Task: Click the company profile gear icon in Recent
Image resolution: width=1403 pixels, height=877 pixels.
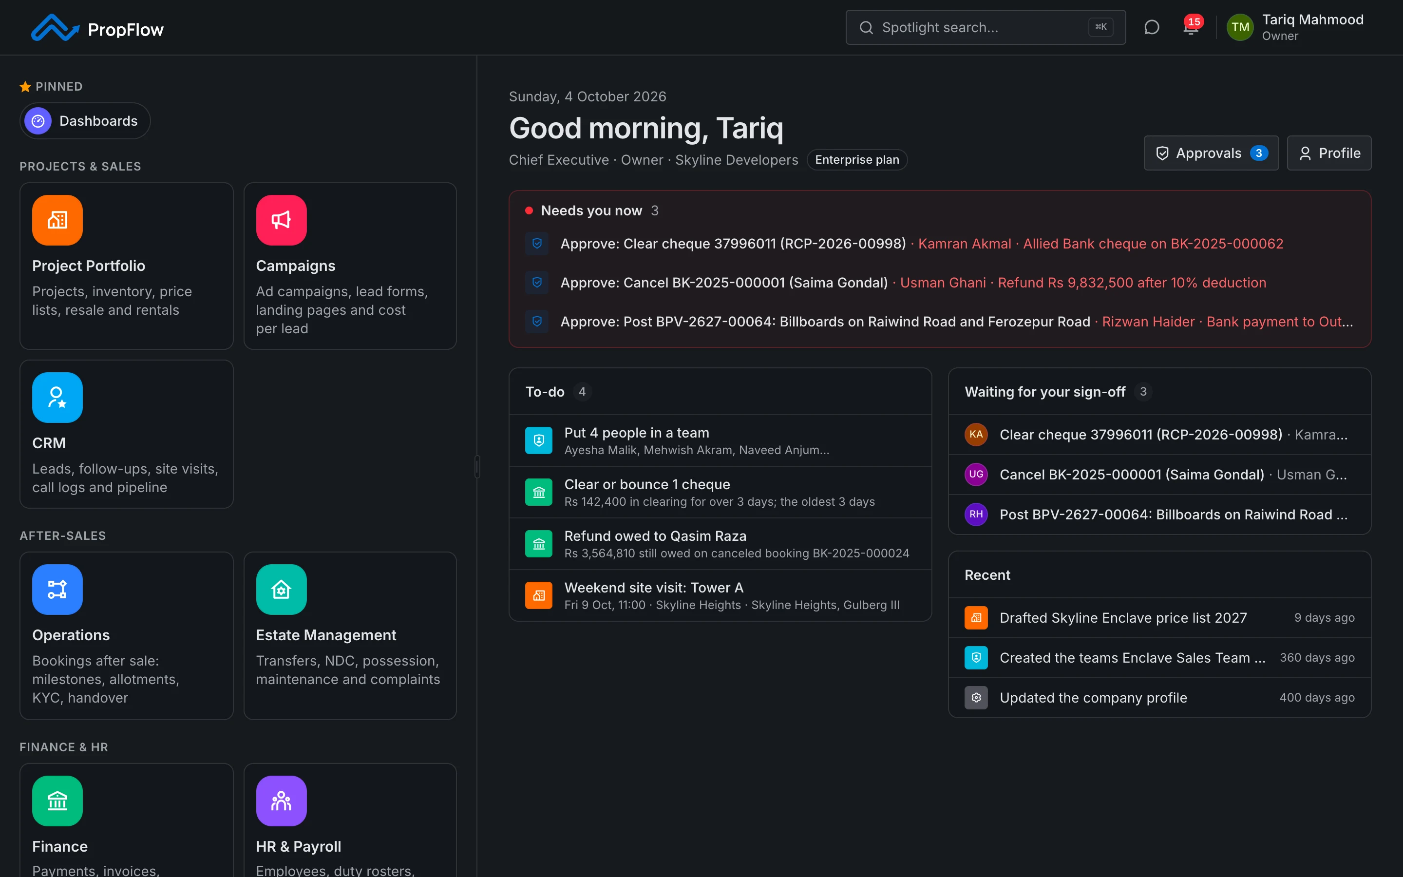Action: click(x=976, y=697)
